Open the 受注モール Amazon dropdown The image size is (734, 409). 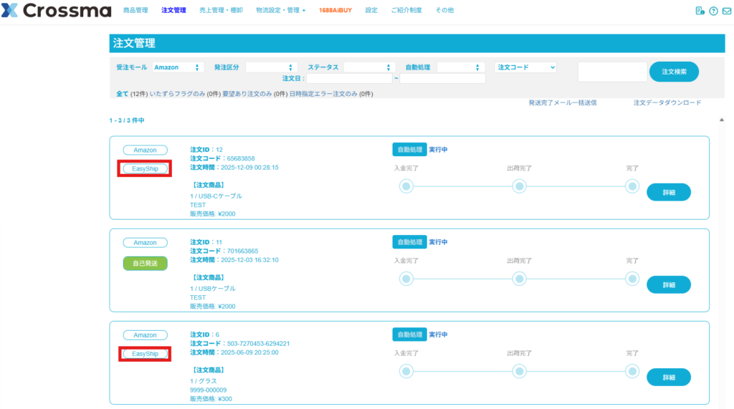tap(178, 67)
